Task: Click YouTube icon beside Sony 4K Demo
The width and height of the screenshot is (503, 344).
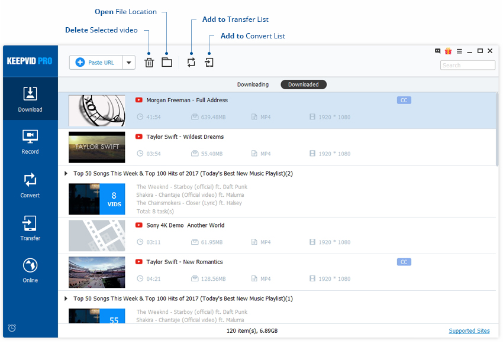Action: point(139,225)
